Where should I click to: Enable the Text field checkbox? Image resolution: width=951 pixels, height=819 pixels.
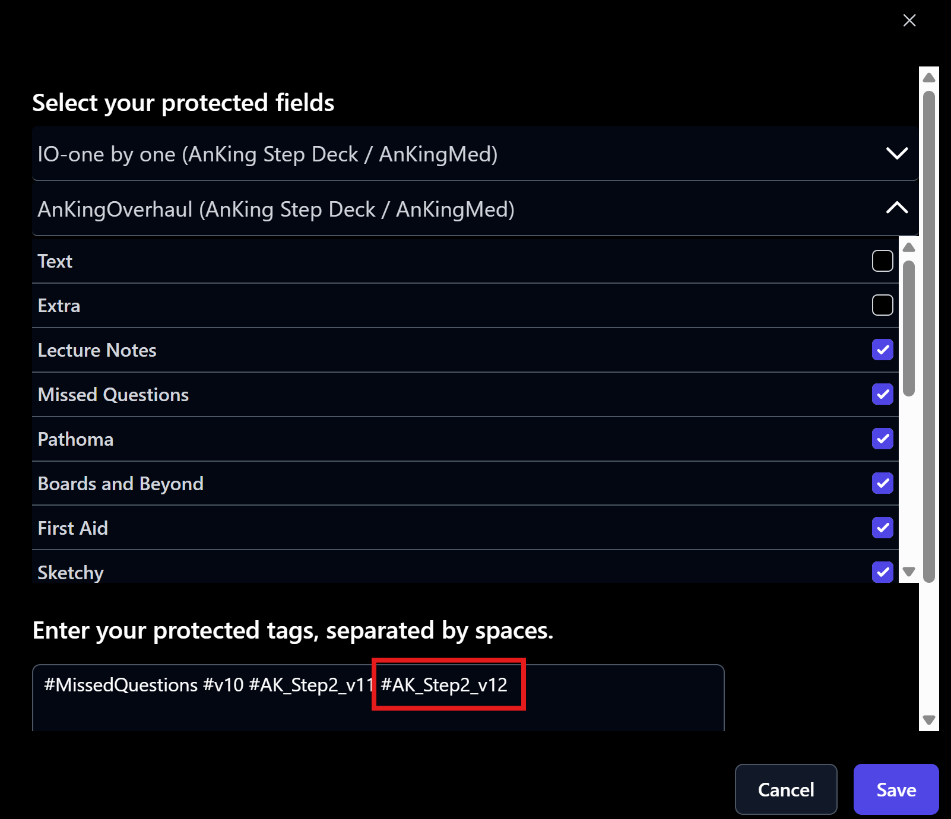(882, 261)
